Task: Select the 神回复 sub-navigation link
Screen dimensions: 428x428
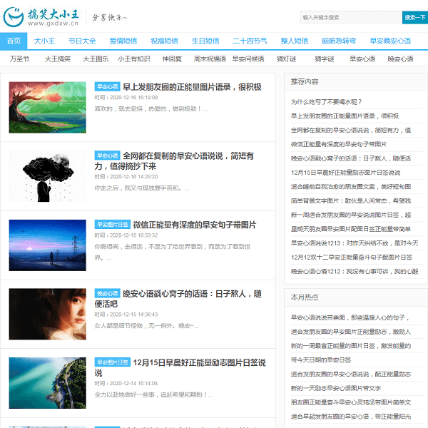Action: coord(172,59)
